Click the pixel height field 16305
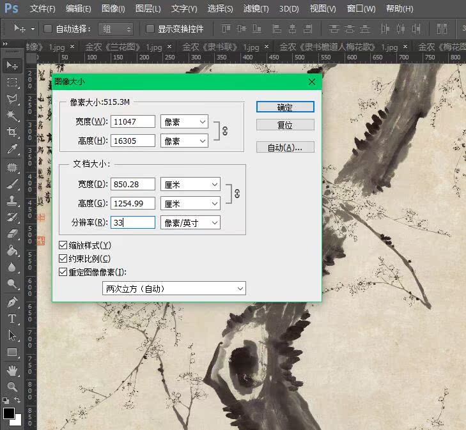Viewport: 466px width, 430px height. pyautogui.click(x=133, y=141)
